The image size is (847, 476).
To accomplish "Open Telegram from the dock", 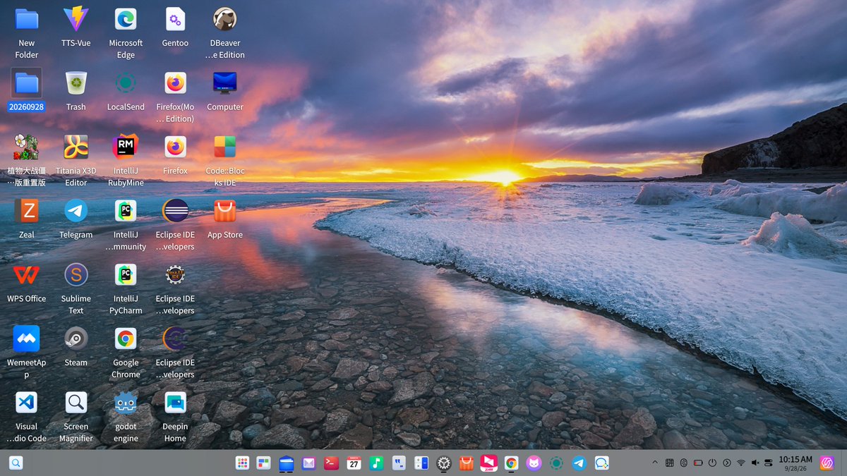I will coord(579,463).
